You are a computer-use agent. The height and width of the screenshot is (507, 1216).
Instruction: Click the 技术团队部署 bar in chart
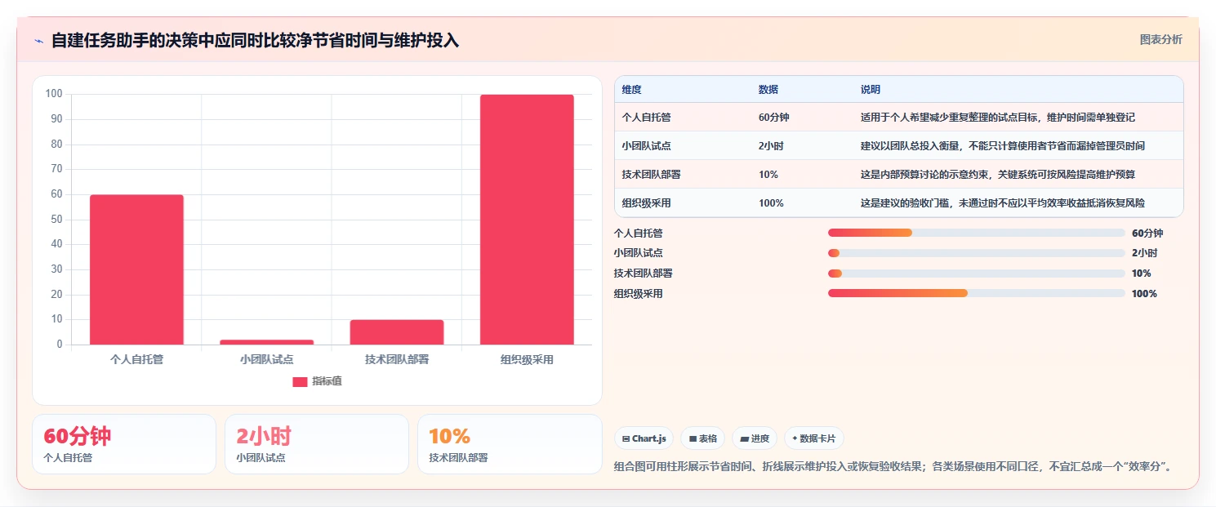[397, 332]
